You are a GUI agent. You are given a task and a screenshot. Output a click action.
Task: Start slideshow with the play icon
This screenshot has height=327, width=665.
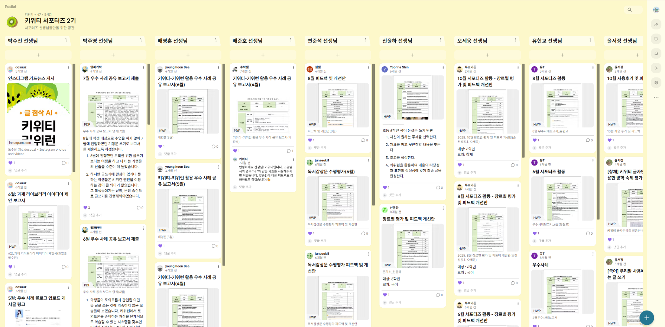656,68
